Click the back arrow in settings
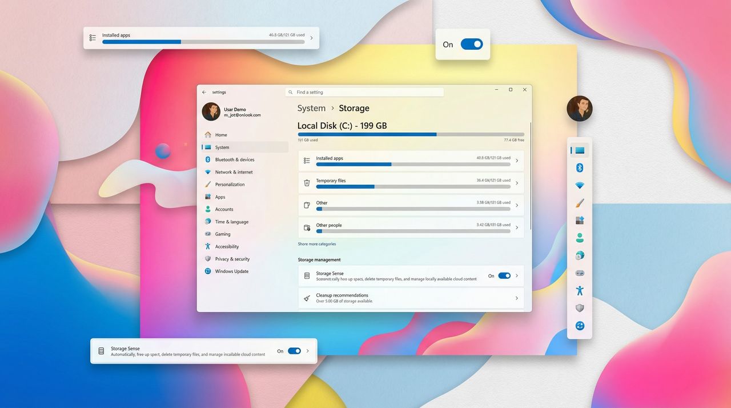 (204, 91)
